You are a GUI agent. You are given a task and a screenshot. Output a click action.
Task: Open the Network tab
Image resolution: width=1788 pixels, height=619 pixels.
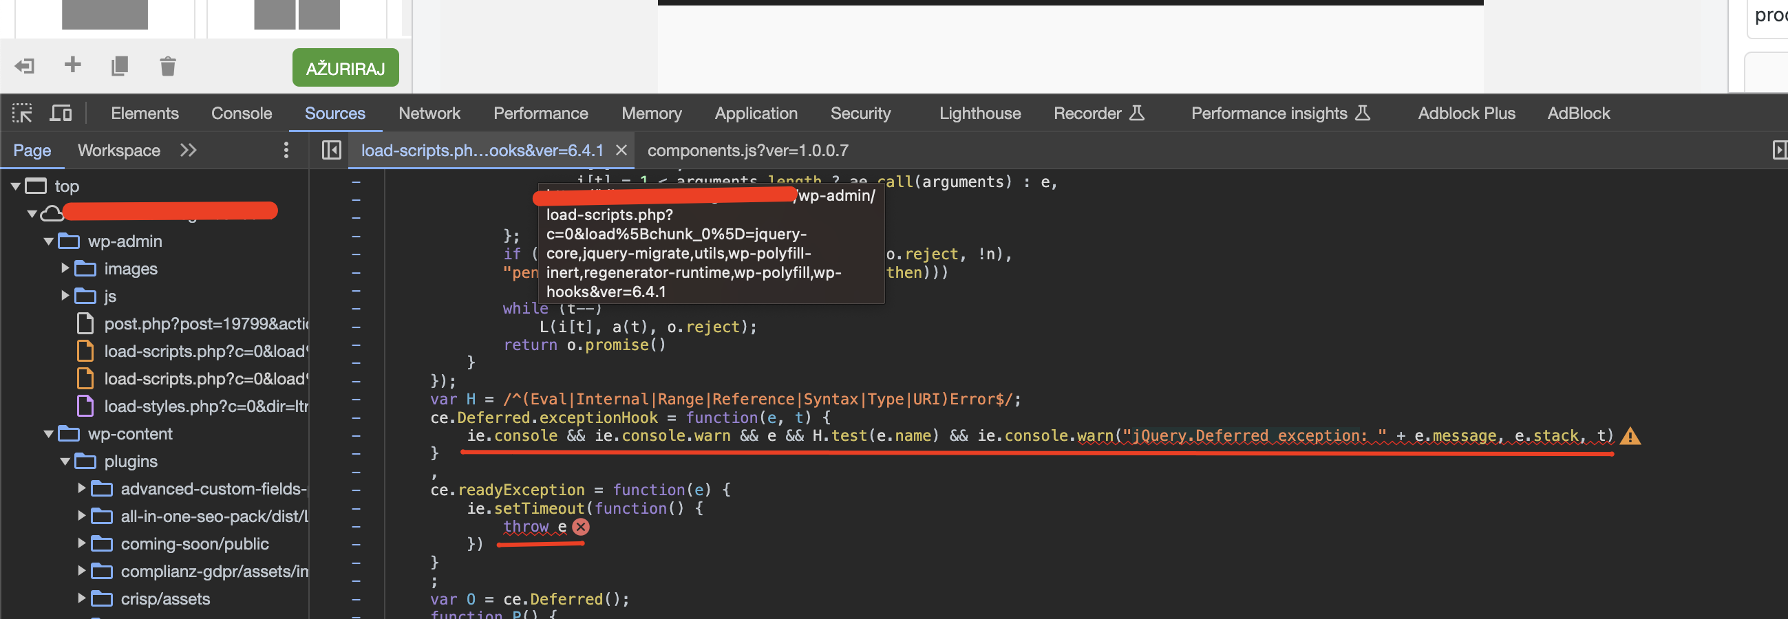(429, 113)
